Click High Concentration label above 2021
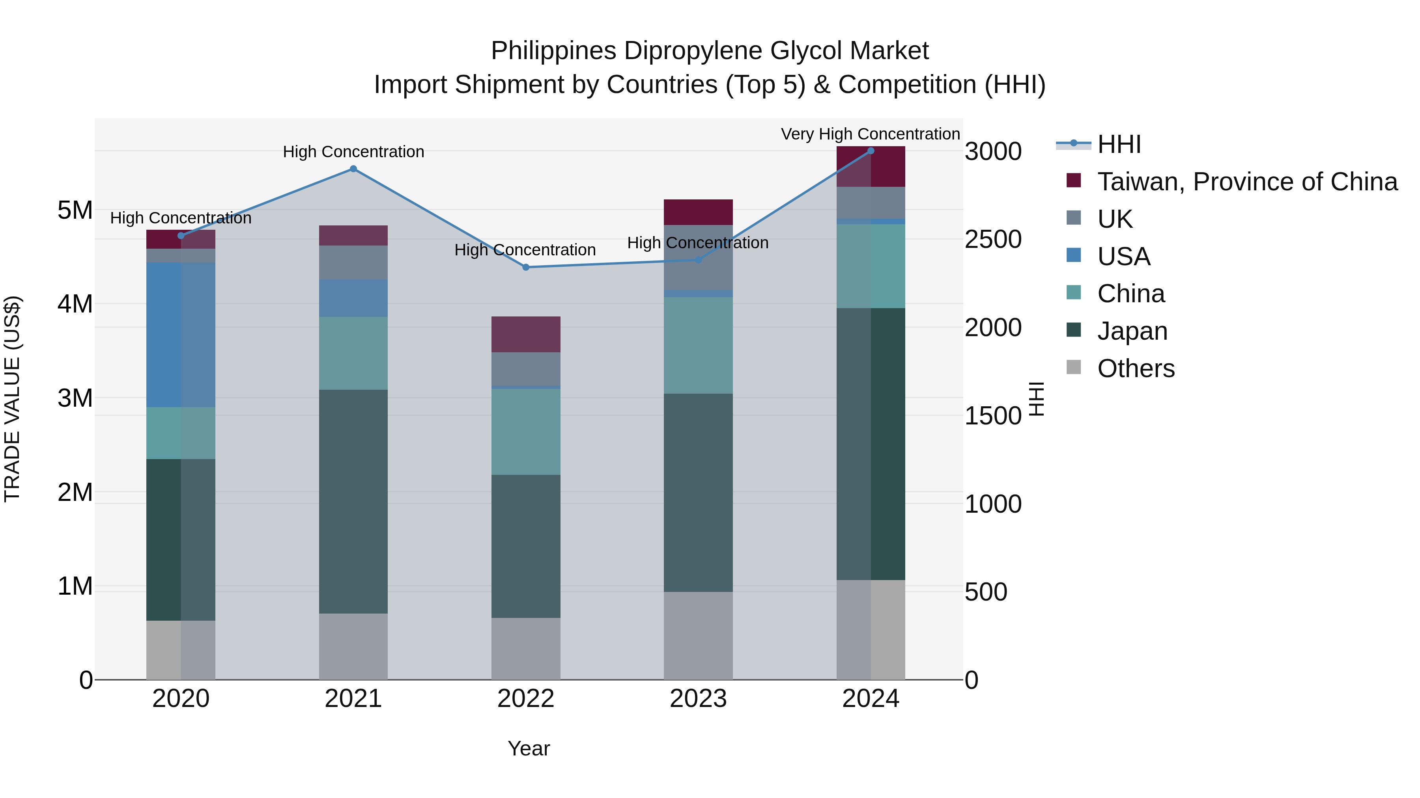1420x798 pixels. coord(353,152)
